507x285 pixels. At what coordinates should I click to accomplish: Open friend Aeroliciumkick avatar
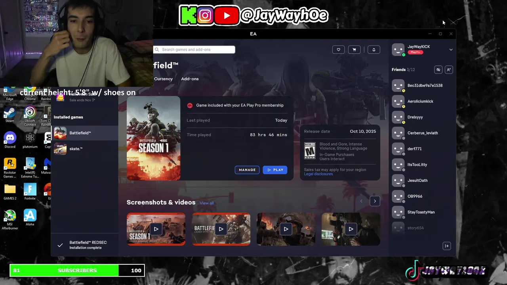[398, 101]
